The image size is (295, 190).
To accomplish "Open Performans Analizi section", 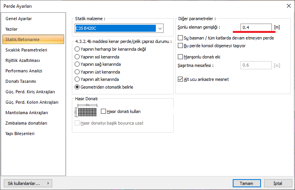I will click(24, 71).
